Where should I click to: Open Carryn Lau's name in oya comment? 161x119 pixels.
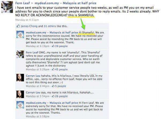tap(33, 92)
